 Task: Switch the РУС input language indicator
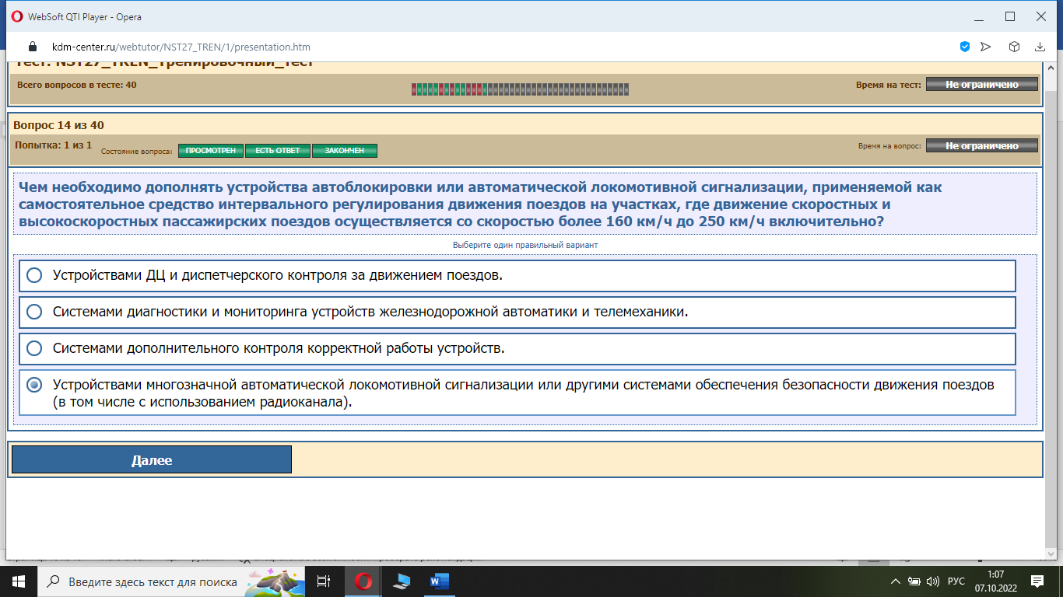(956, 581)
